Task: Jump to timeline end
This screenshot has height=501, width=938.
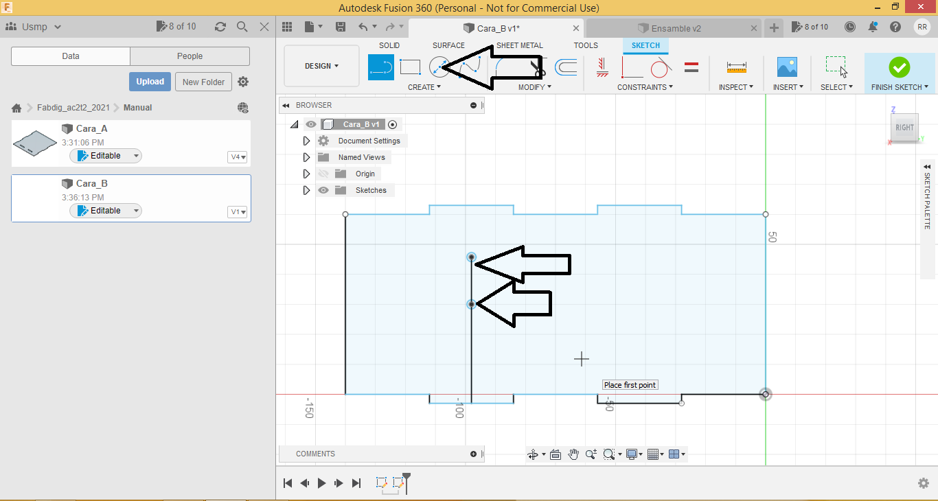Action: (356, 483)
